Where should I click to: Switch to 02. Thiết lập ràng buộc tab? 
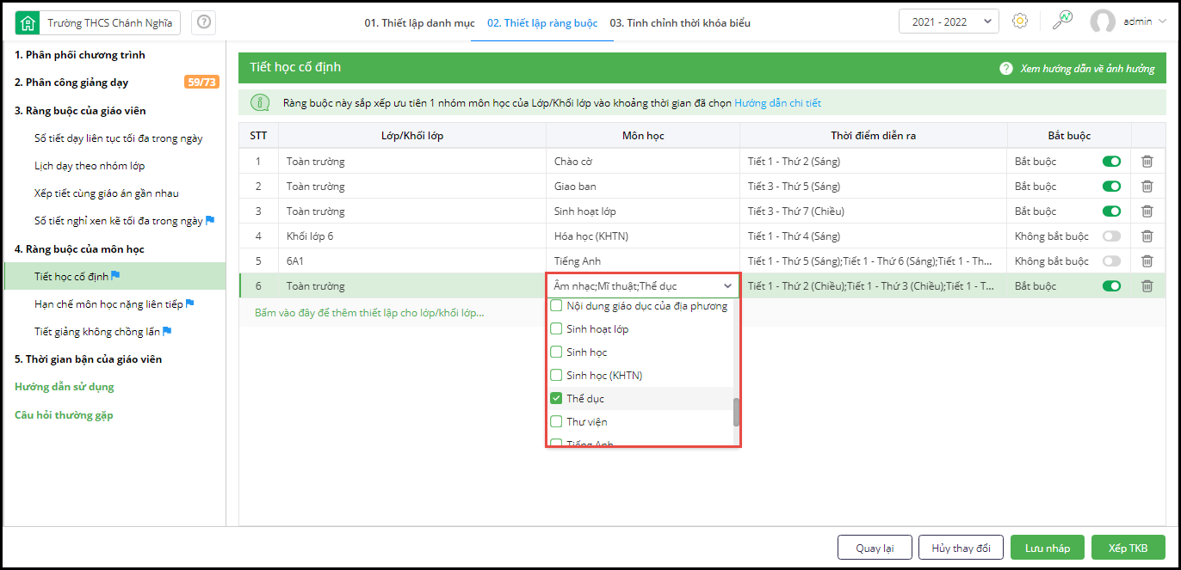(542, 23)
